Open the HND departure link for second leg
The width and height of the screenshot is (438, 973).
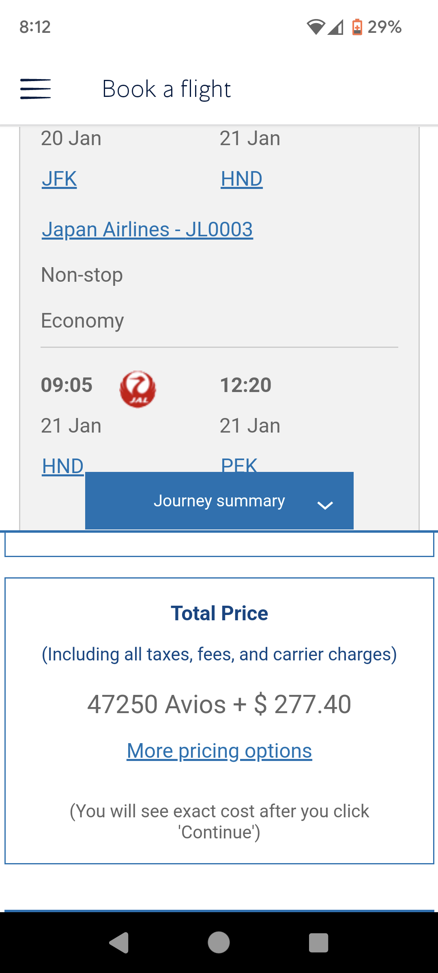pyautogui.click(x=63, y=465)
